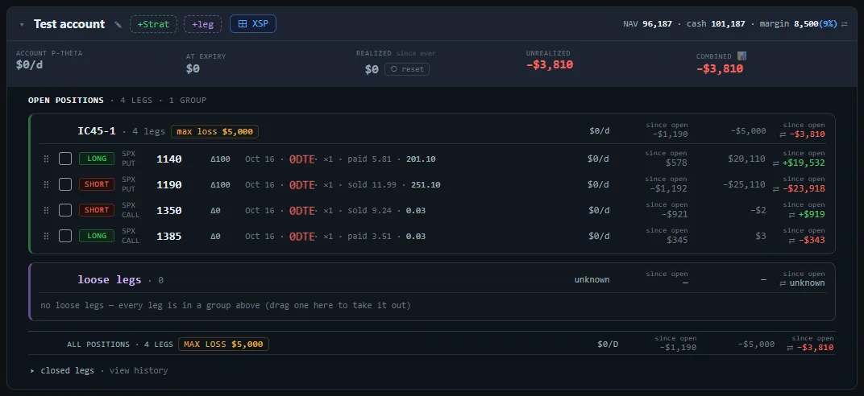Open the XSP grid button
This screenshot has width=864, height=396.
click(253, 23)
